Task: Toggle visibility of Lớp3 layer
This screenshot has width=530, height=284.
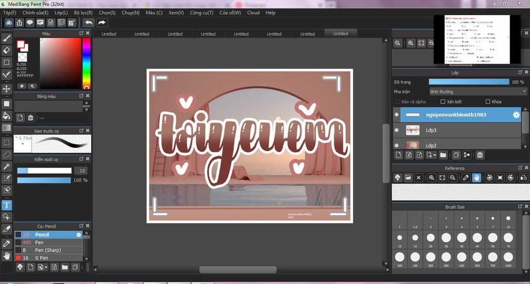Action: pos(396,130)
